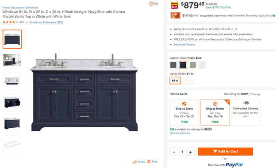Open Delivery Options link

(180, 133)
